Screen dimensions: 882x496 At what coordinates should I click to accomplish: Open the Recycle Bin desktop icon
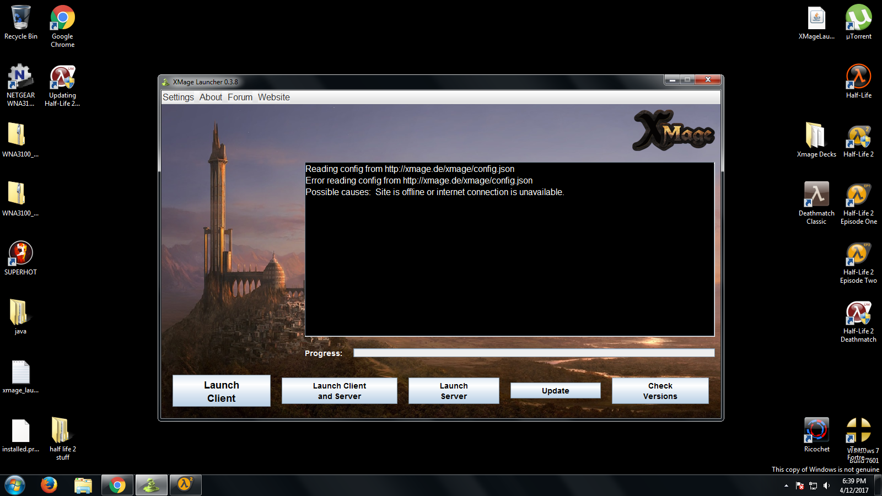21,23
